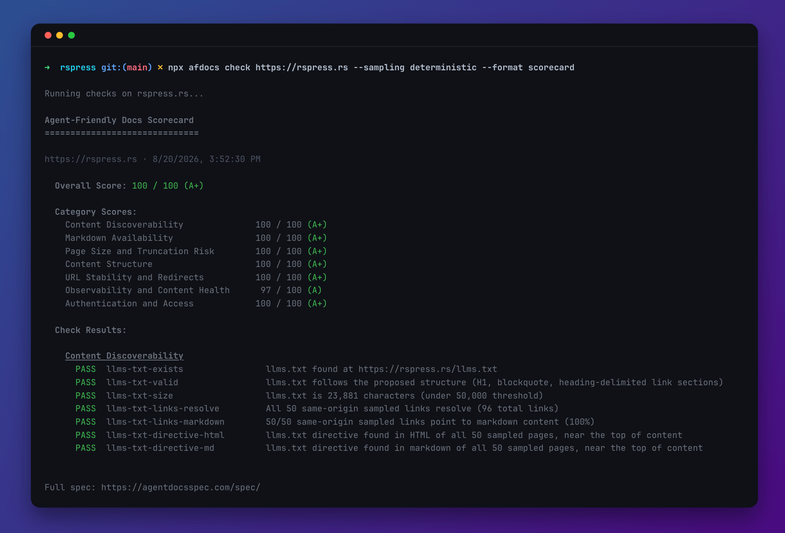
Task: Click 'directive found in markdown' result message
Action: click(484, 448)
